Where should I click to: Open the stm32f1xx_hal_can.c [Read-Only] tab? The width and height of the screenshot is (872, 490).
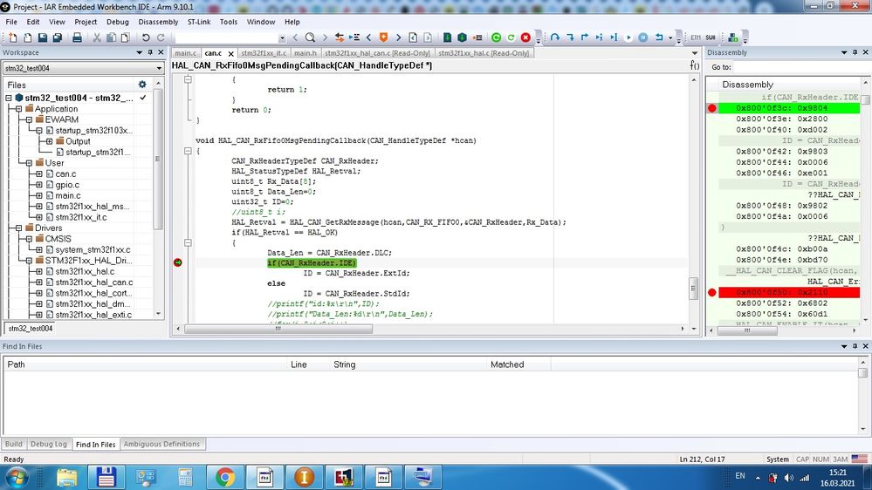coord(377,53)
